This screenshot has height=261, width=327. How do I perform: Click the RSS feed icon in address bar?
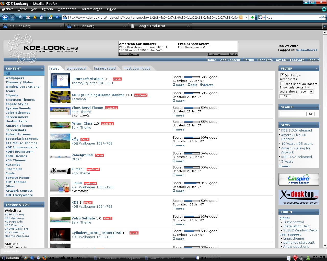[240, 17]
